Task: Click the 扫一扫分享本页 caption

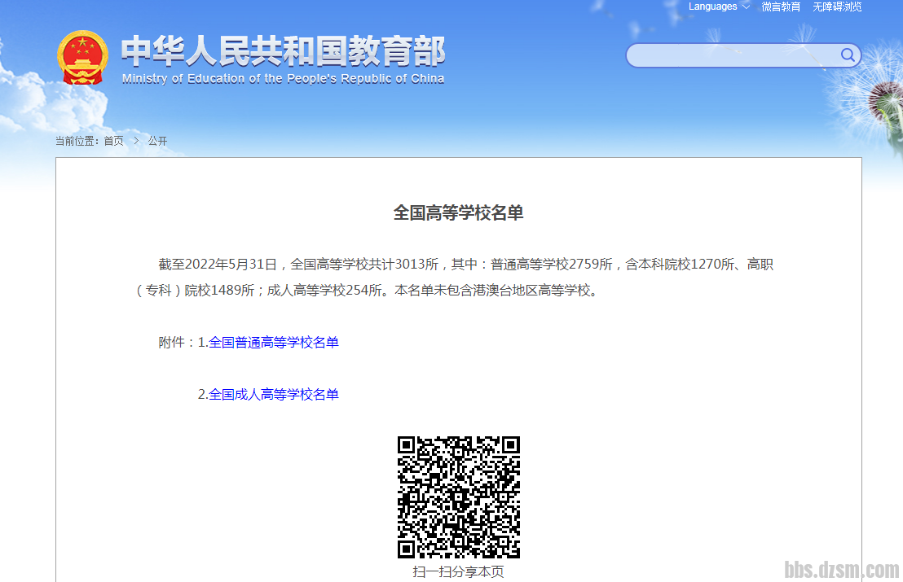Action: (x=458, y=572)
